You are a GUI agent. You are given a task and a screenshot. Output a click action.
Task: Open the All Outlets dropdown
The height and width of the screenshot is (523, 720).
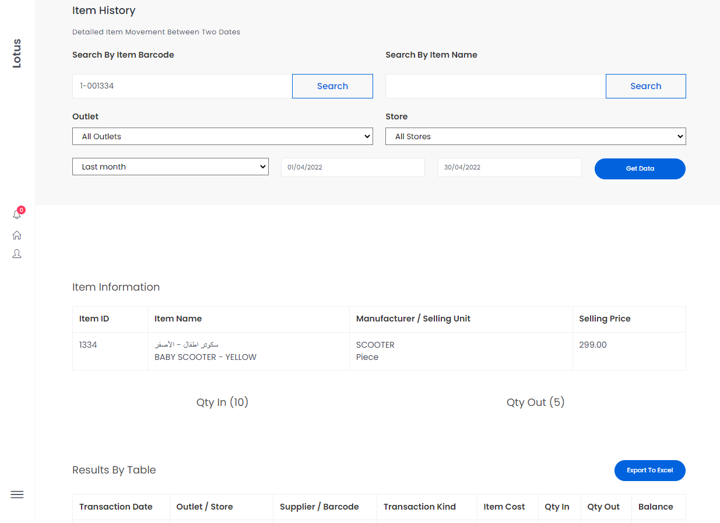(223, 136)
